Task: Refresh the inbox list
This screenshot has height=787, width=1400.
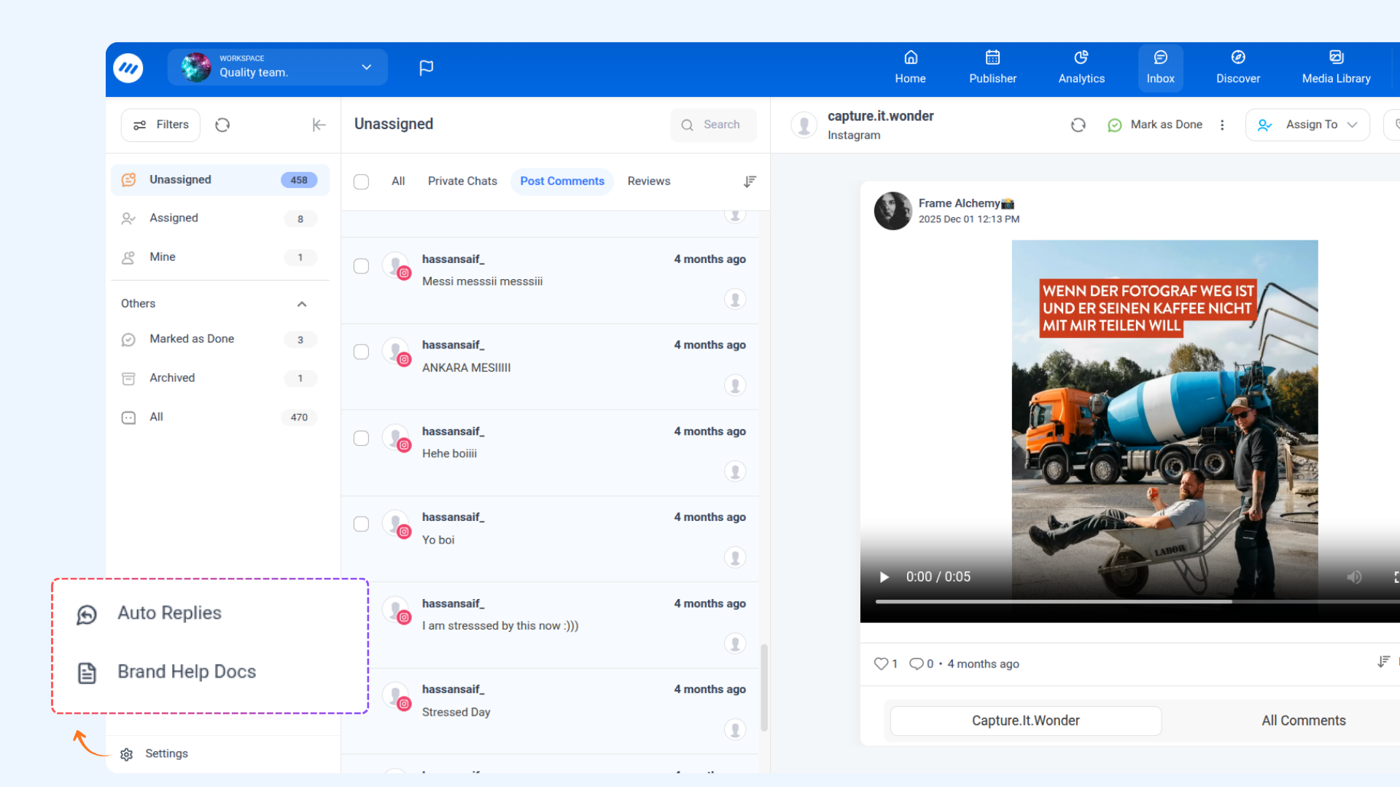Action: pyautogui.click(x=222, y=125)
